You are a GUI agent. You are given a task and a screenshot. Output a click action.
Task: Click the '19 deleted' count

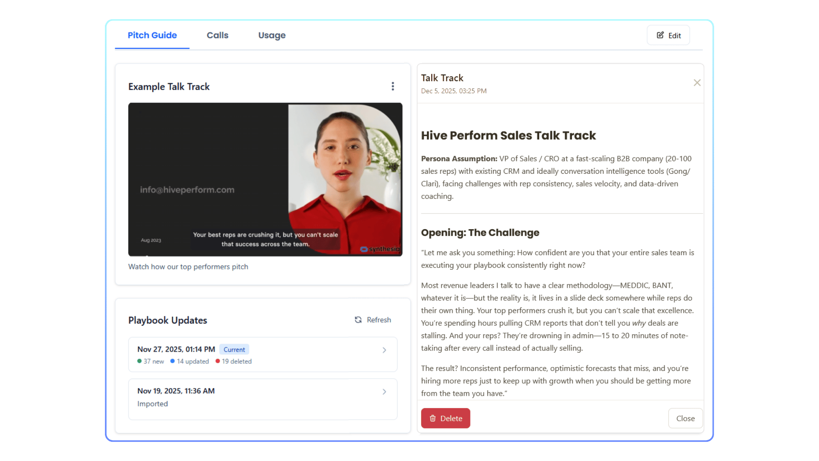coord(234,361)
